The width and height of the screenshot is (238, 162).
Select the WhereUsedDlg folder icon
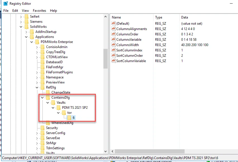[48, 123]
